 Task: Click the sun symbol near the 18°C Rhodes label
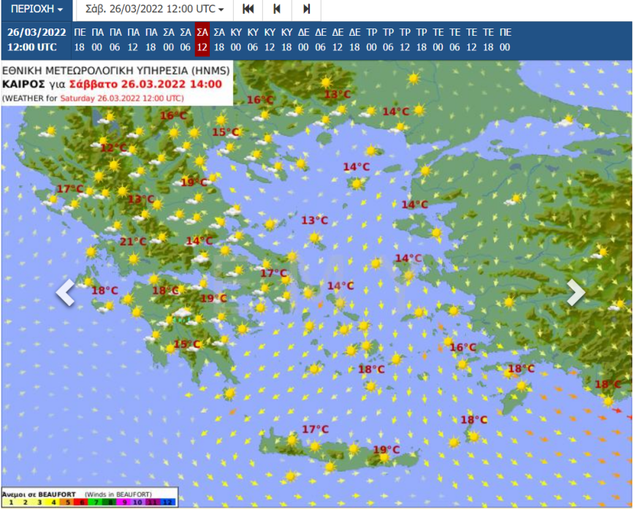pos(521,385)
